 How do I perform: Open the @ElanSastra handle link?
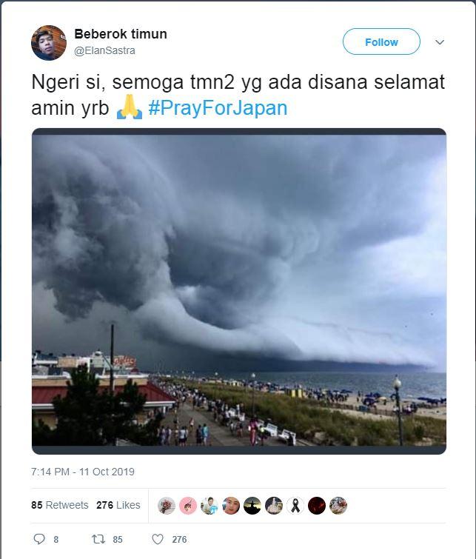point(104,50)
